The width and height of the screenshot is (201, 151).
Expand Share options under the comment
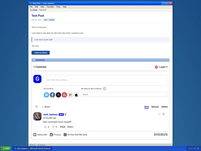pos(71,127)
